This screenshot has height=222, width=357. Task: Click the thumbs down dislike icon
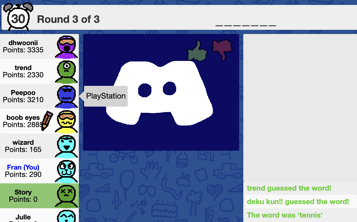point(222,50)
